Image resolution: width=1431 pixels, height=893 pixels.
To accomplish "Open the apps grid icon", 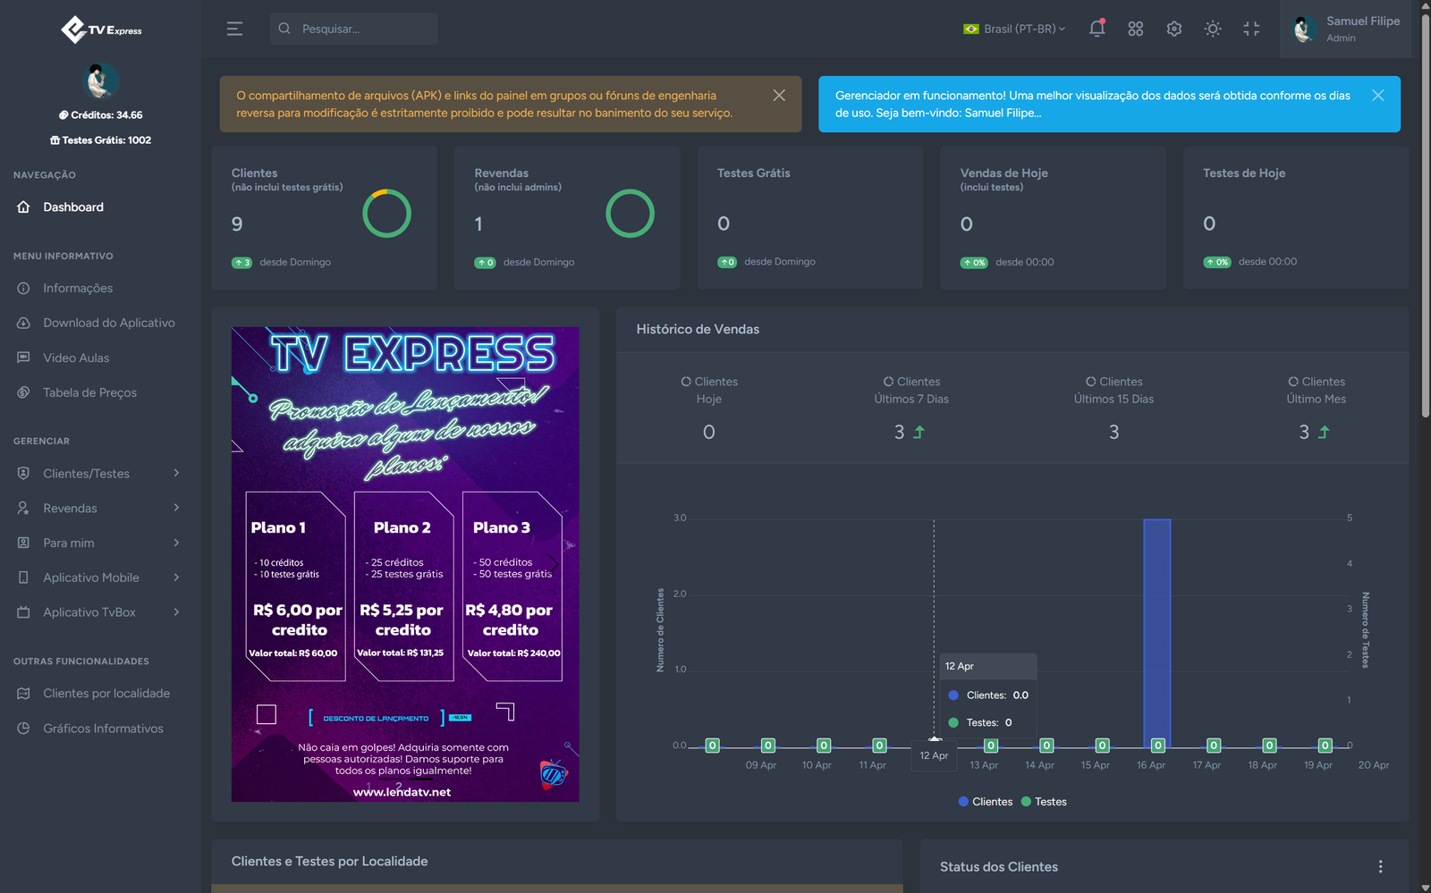I will (x=1136, y=29).
